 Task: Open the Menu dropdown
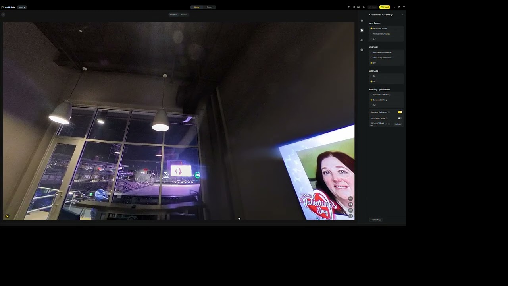pyautogui.click(x=22, y=7)
